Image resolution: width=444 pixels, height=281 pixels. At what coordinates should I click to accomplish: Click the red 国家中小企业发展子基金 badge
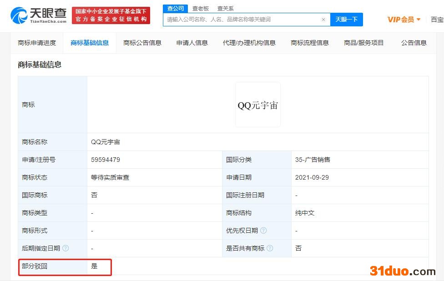point(109,15)
